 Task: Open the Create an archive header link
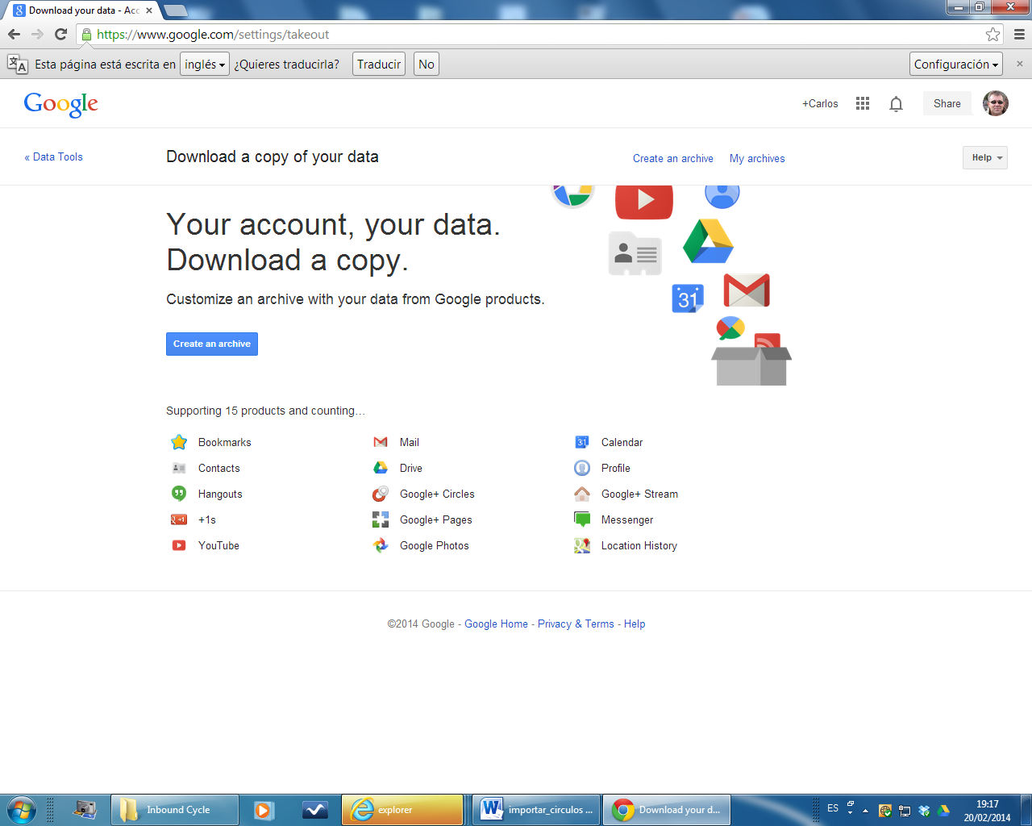(673, 159)
